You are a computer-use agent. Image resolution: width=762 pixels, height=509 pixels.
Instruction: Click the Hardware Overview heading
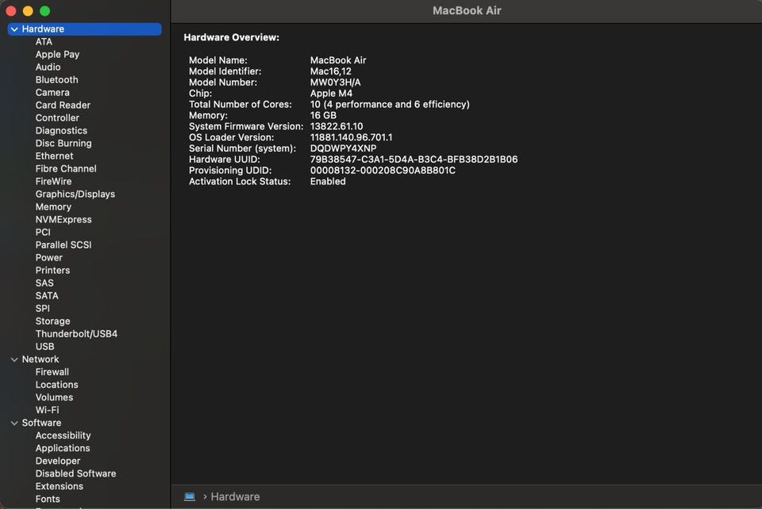coord(231,37)
